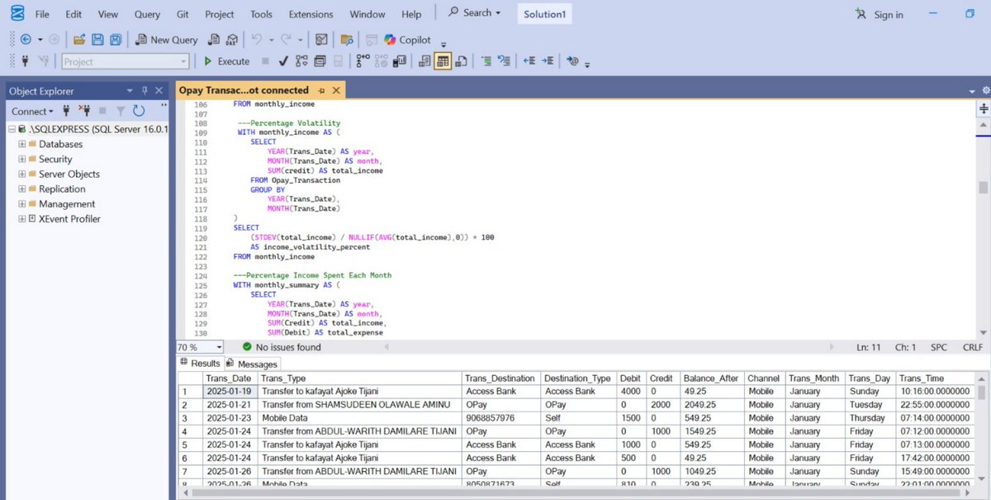The width and height of the screenshot is (991, 500).
Task: Pin the Opay Transac query tab
Action: (322, 90)
